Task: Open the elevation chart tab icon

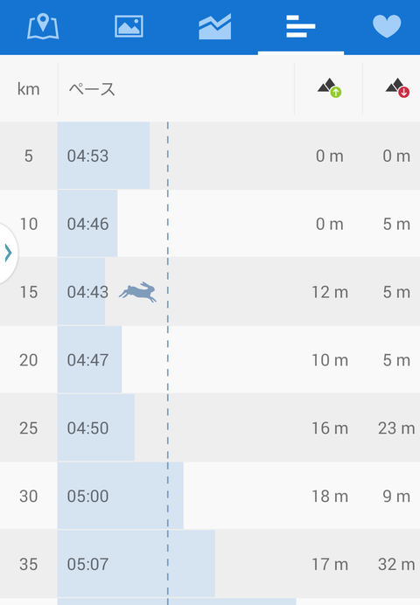Action: pyautogui.click(x=215, y=26)
